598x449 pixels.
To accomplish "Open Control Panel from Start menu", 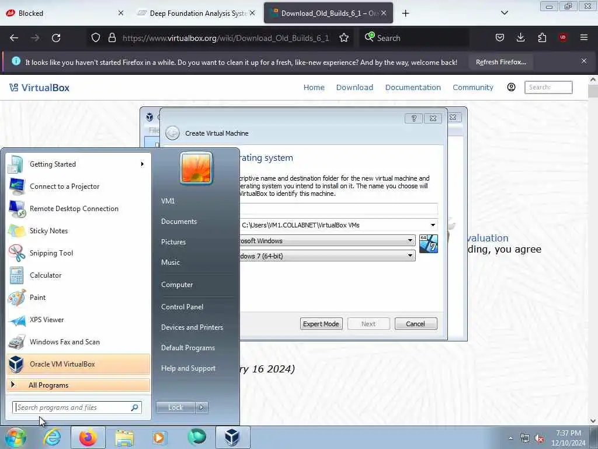I will 182,306.
